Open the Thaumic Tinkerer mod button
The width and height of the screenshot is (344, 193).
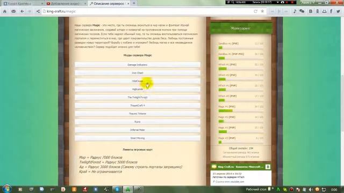pos(138,114)
